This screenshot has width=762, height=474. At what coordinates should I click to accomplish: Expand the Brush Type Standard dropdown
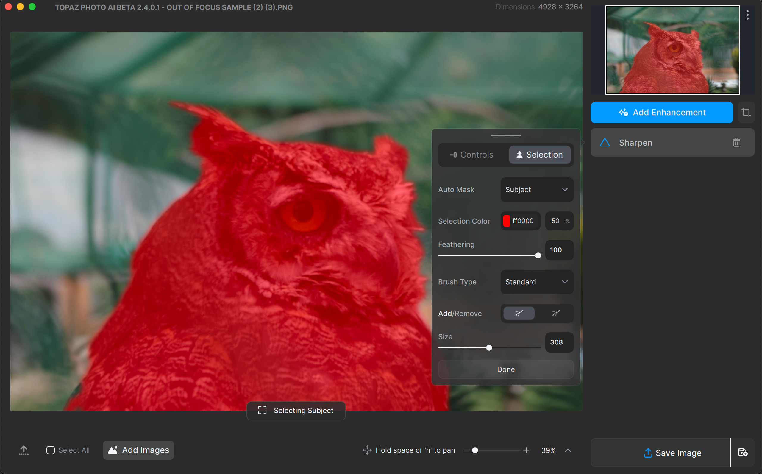pyautogui.click(x=537, y=282)
